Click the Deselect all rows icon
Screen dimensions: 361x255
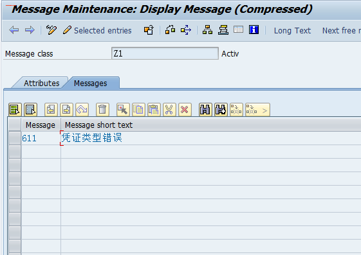31,109
